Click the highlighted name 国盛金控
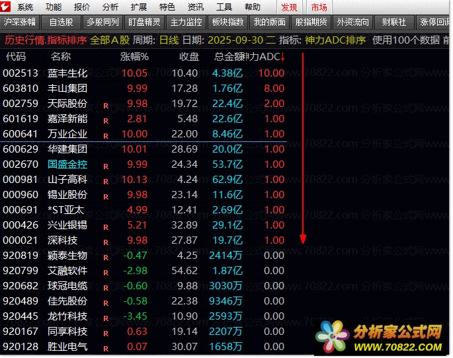This screenshot has height=358, width=453. click(x=67, y=164)
